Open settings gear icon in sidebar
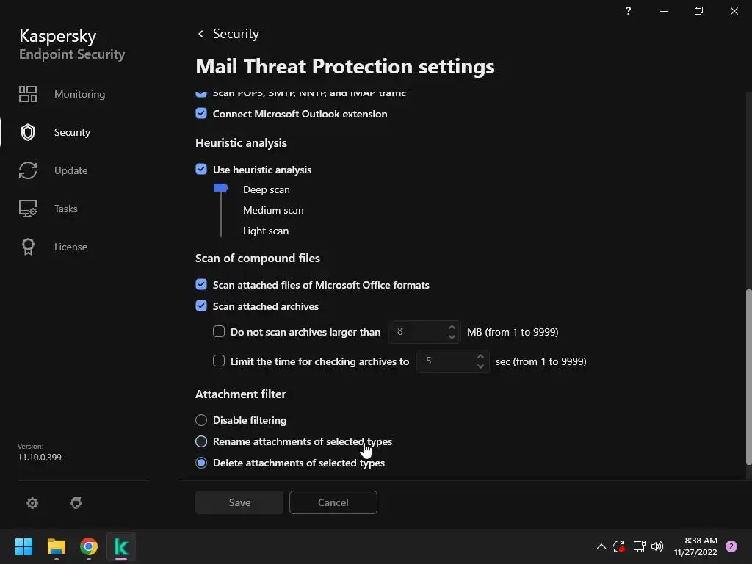This screenshot has width=752, height=564. click(32, 502)
